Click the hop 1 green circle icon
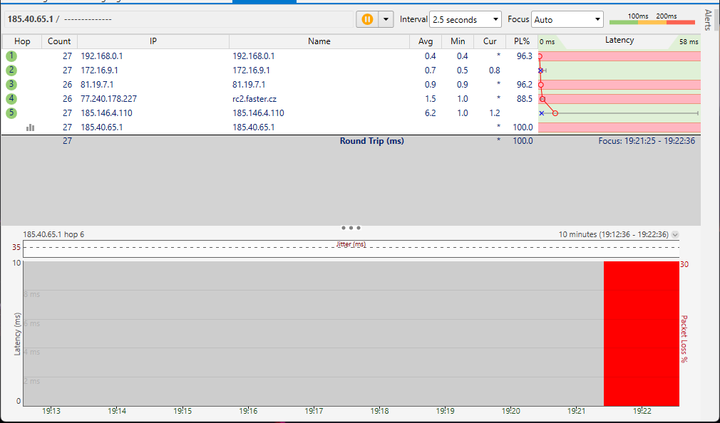Viewport: 720px width, 423px height. coord(11,56)
